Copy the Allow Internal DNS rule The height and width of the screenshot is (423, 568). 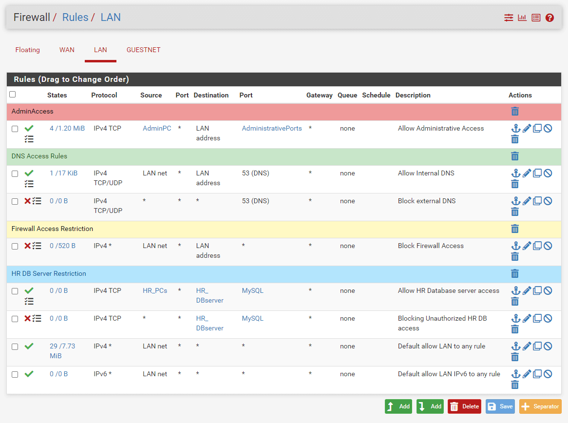tap(537, 173)
